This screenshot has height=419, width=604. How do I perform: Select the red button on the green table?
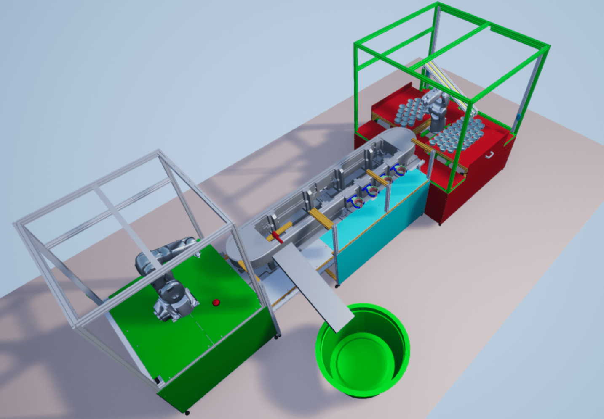click(216, 302)
